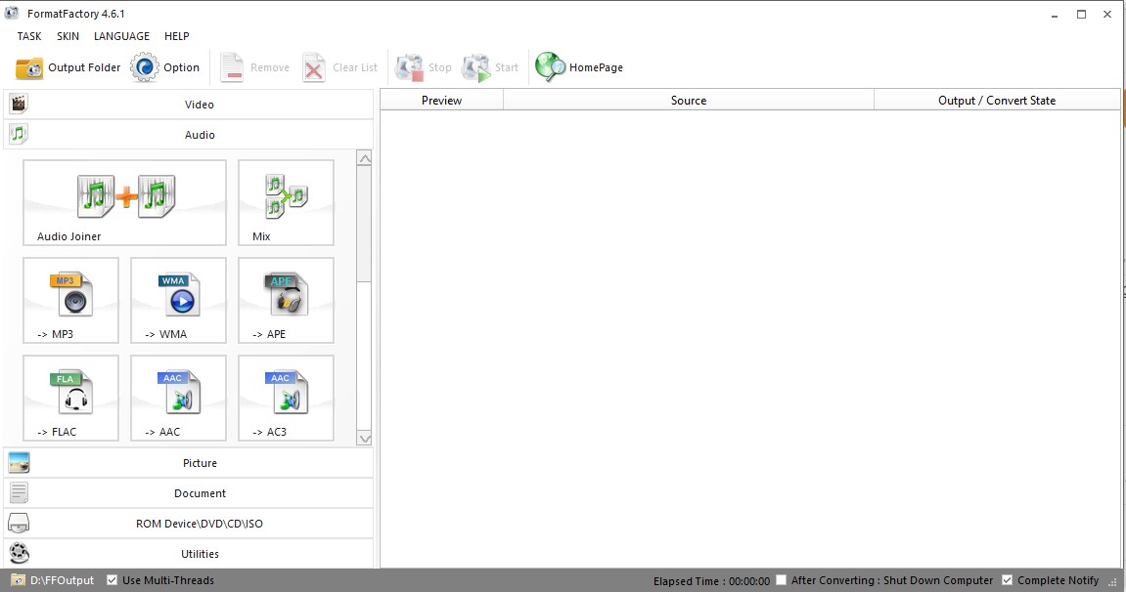Maximize the FormatFactory window
This screenshot has height=592, width=1126.
[1081, 15]
